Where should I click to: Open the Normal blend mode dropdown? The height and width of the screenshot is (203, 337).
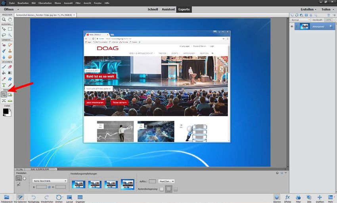[300, 19]
